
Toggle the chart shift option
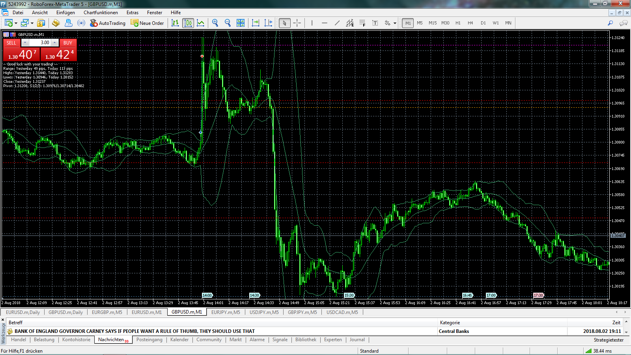coord(268,23)
